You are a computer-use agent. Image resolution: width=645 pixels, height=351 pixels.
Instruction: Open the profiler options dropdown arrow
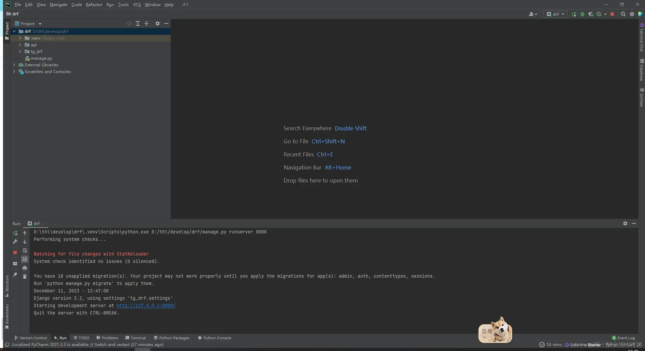coord(606,14)
